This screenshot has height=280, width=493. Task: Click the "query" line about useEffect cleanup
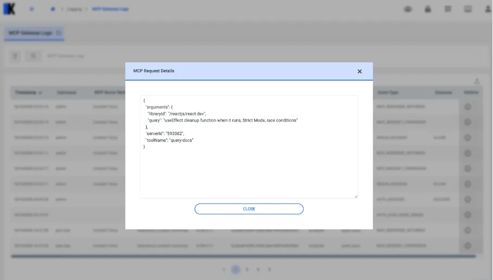coord(223,120)
